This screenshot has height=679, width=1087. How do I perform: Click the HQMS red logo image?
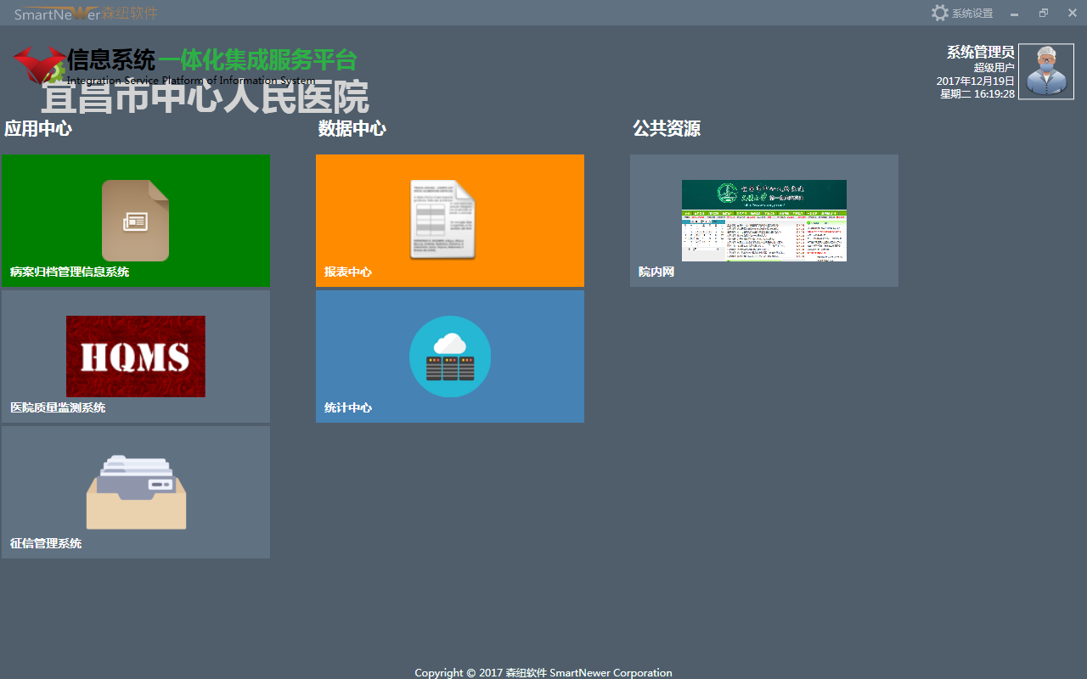(x=135, y=356)
